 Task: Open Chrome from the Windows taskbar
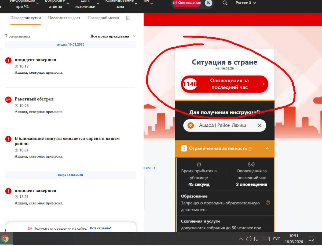click(x=5, y=238)
